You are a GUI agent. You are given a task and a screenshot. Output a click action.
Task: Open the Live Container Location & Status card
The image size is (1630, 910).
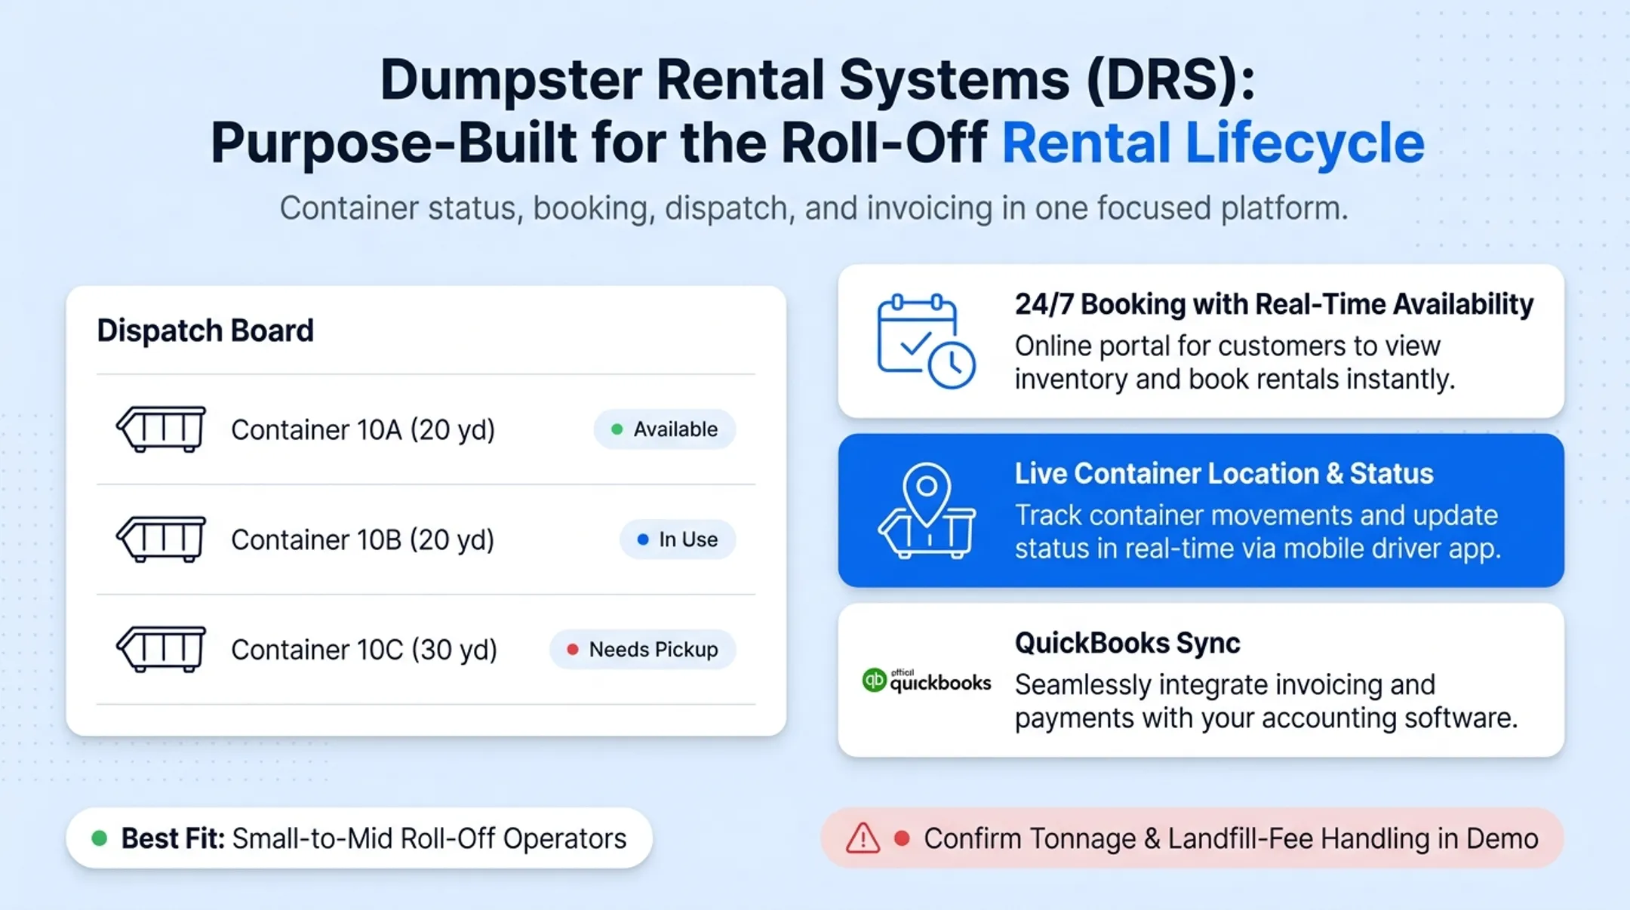click(1201, 510)
